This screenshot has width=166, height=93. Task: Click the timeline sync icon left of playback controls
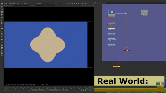click(30, 90)
